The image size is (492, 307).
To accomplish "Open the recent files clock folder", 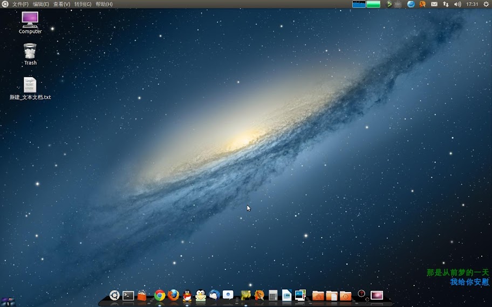I will pos(345,295).
